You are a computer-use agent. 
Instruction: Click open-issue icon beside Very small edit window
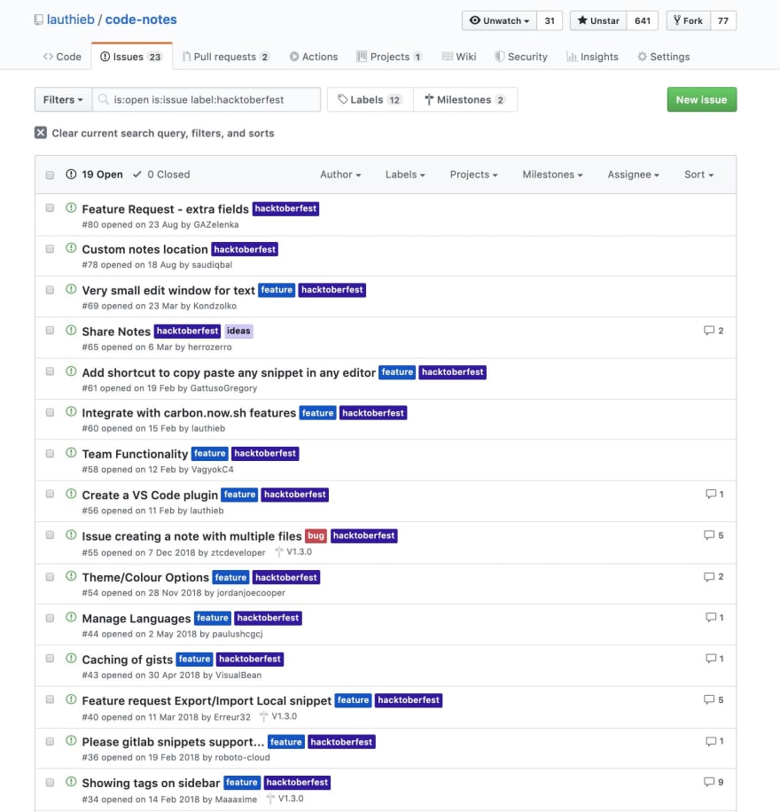[x=71, y=289]
